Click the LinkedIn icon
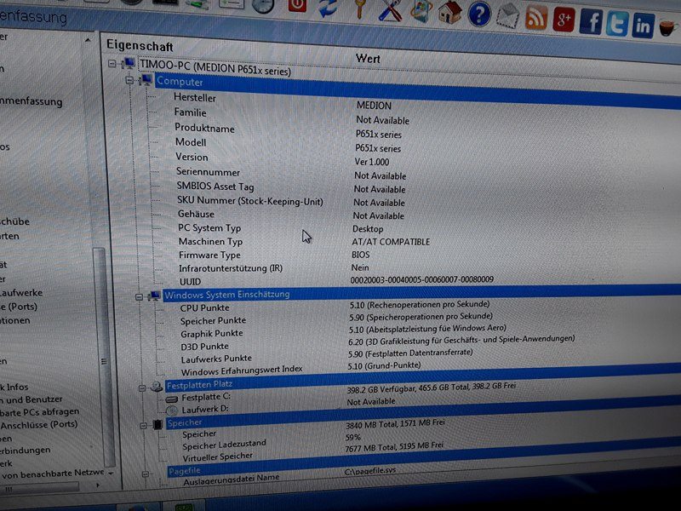The width and height of the screenshot is (681, 511). tap(644, 26)
